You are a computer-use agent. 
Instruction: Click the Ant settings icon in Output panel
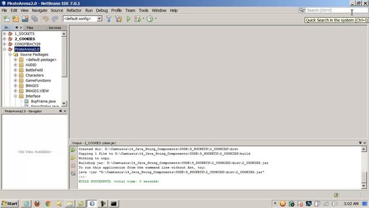73,173
